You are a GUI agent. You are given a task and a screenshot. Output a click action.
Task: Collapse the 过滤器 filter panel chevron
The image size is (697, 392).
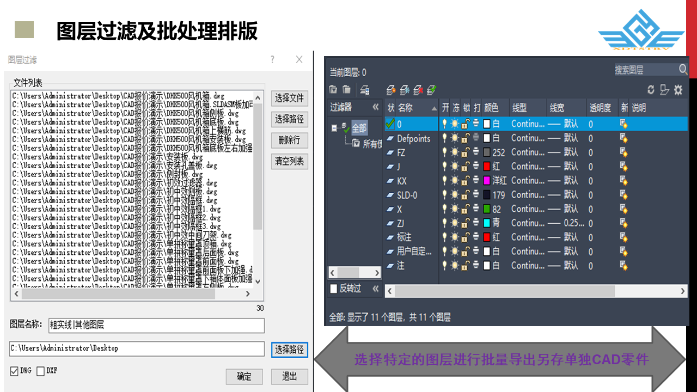tap(375, 108)
